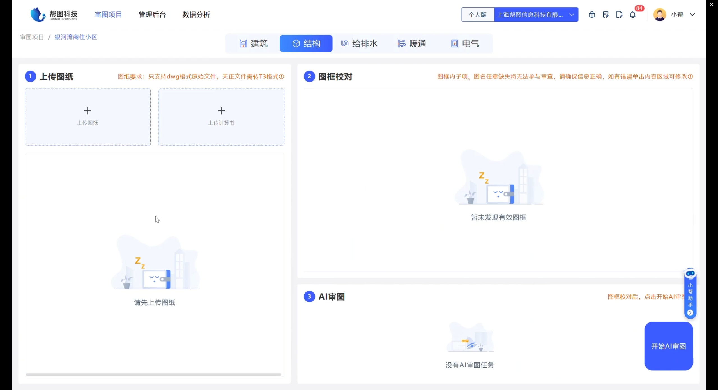Expand the 上海帮图信息科技 company dropdown
Viewport: 718px width, 390px height.
[571, 15]
